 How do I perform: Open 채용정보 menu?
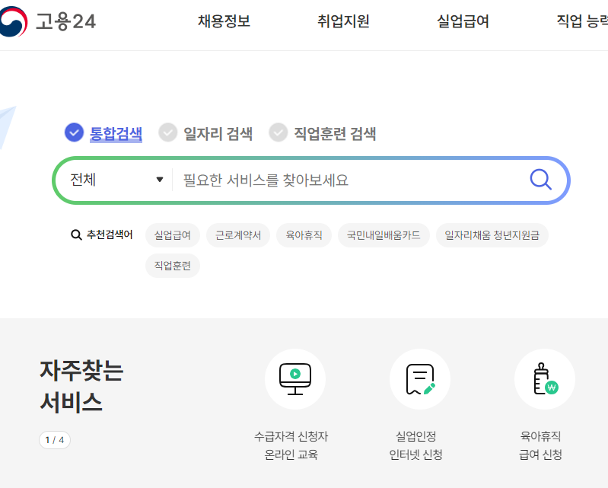point(224,21)
